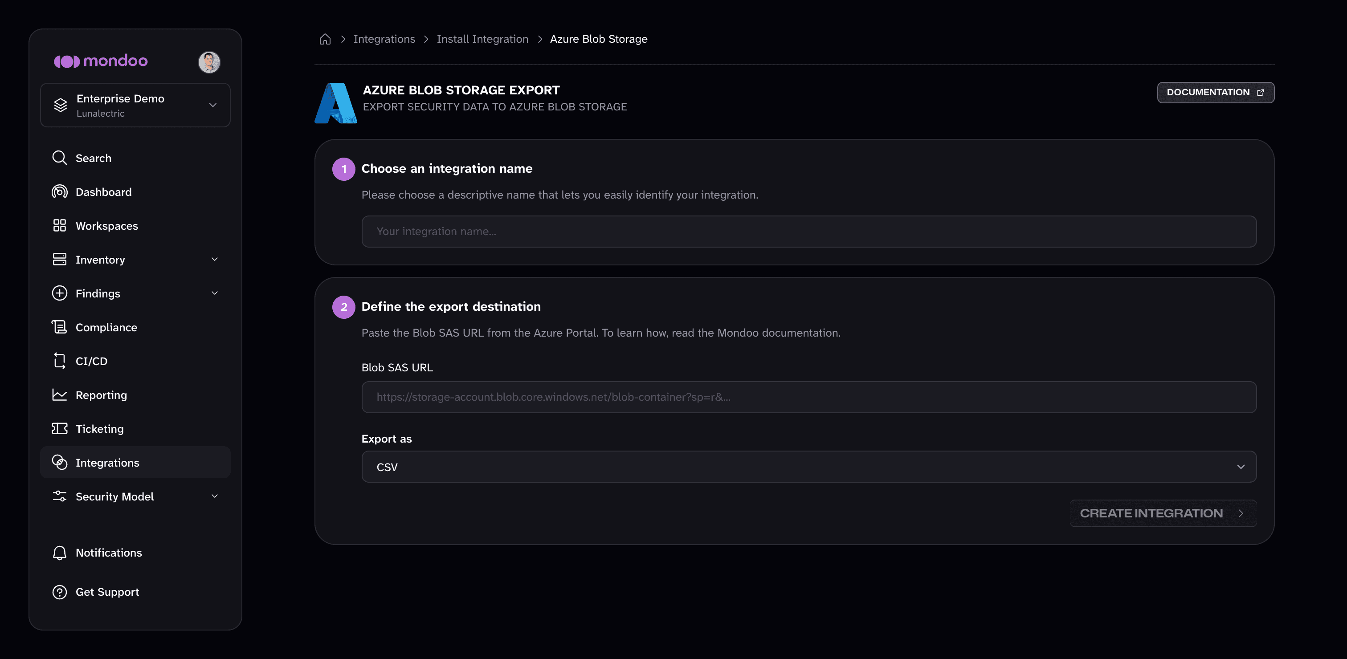Click the Notifications bell icon
1347x659 pixels.
pos(59,553)
